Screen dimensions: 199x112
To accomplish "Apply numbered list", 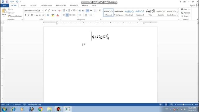I will (x=69, y=11).
